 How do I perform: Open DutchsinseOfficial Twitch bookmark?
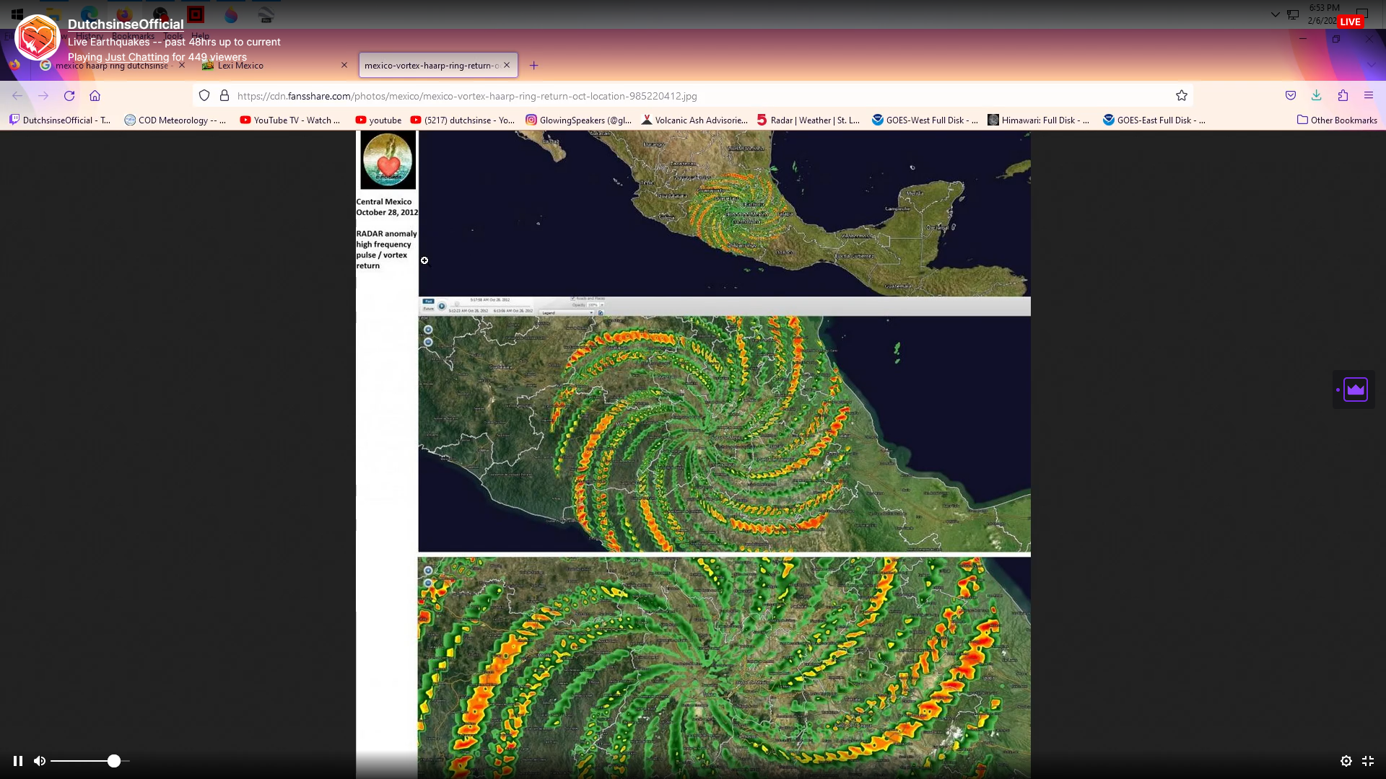(61, 120)
